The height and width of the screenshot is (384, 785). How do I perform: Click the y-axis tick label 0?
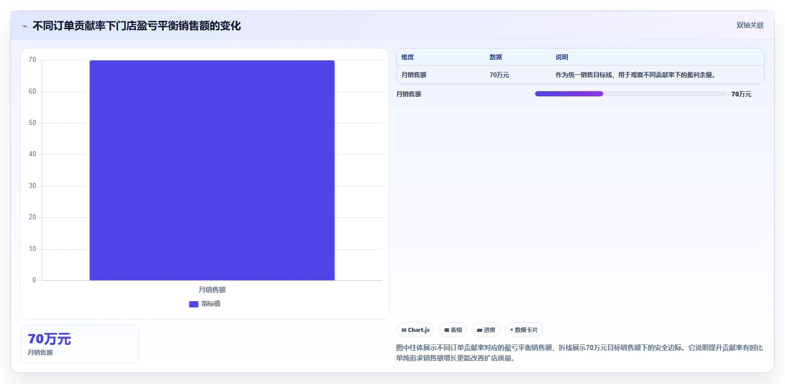pyautogui.click(x=34, y=280)
